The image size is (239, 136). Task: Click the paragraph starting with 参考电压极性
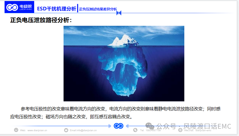(115, 113)
